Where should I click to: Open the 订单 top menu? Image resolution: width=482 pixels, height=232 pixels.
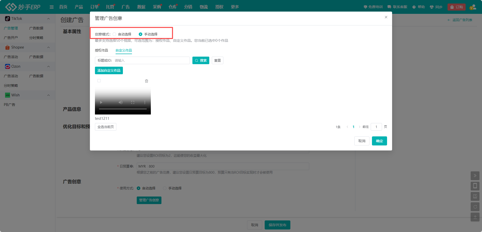click(94, 7)
